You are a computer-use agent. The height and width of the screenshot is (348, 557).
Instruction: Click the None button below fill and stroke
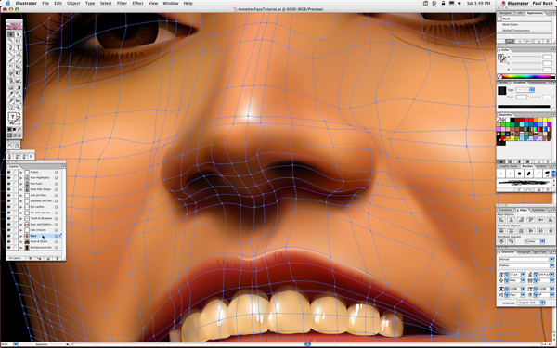pyautogui.click(x=19, y=129)
